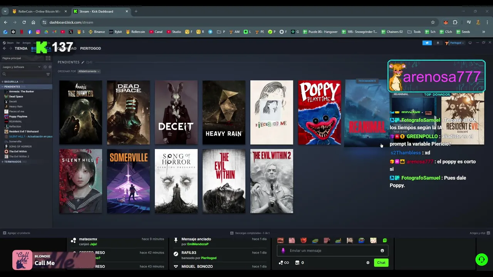Screen dimensions: 493x277
Task: Click the chat identity microphone icon
Action: [283, 250]
